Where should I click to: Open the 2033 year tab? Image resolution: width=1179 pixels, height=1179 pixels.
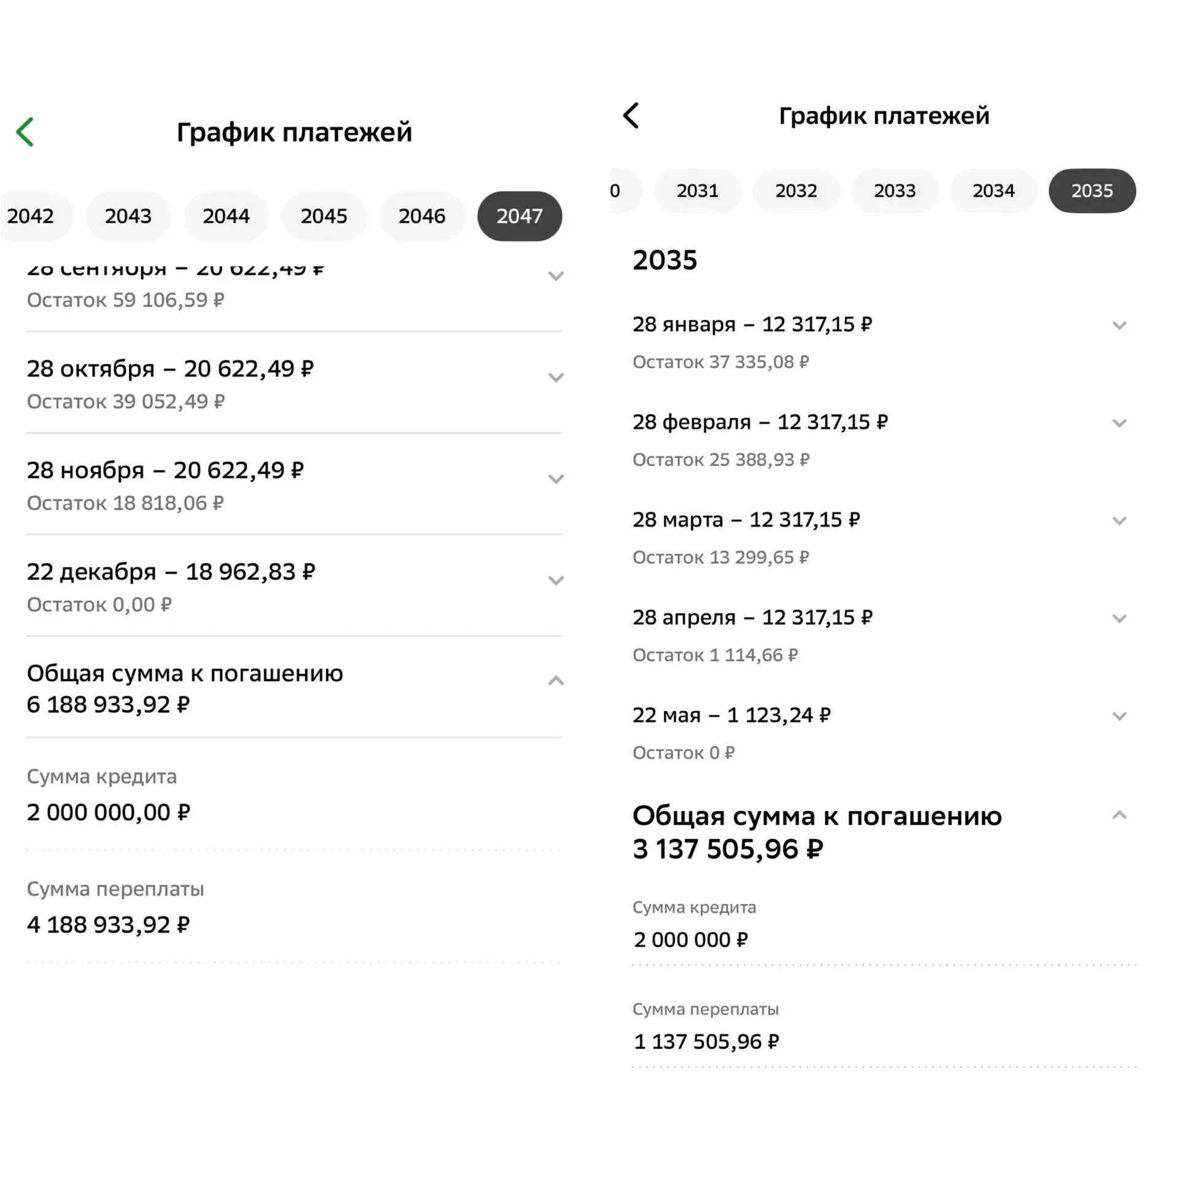point(895,191)
